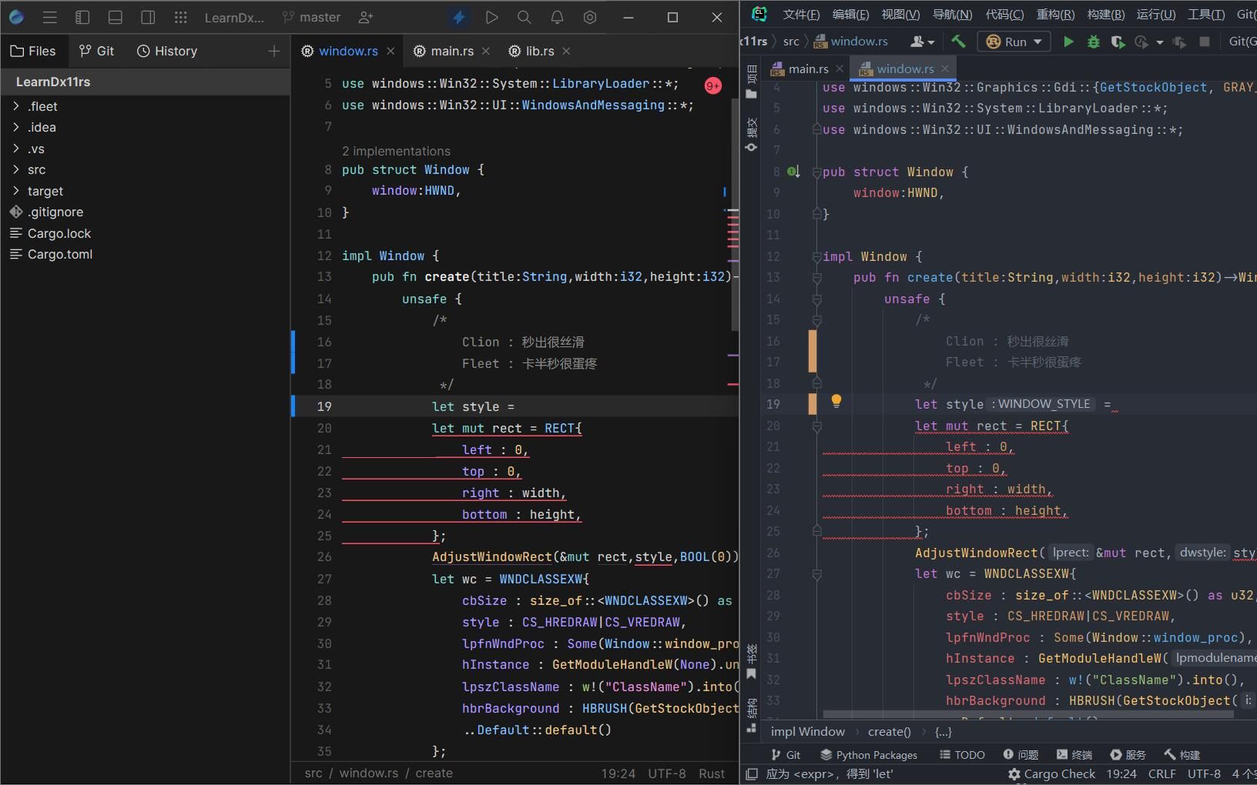This screenshot has height=785, width=1257.
Task: Open master branch selector in Fleet
Action: [x=311, y=17]
